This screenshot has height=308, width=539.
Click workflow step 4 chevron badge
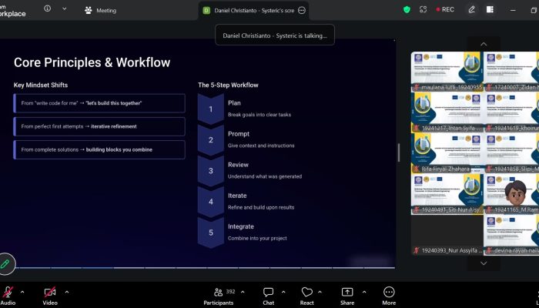[211, 202]
